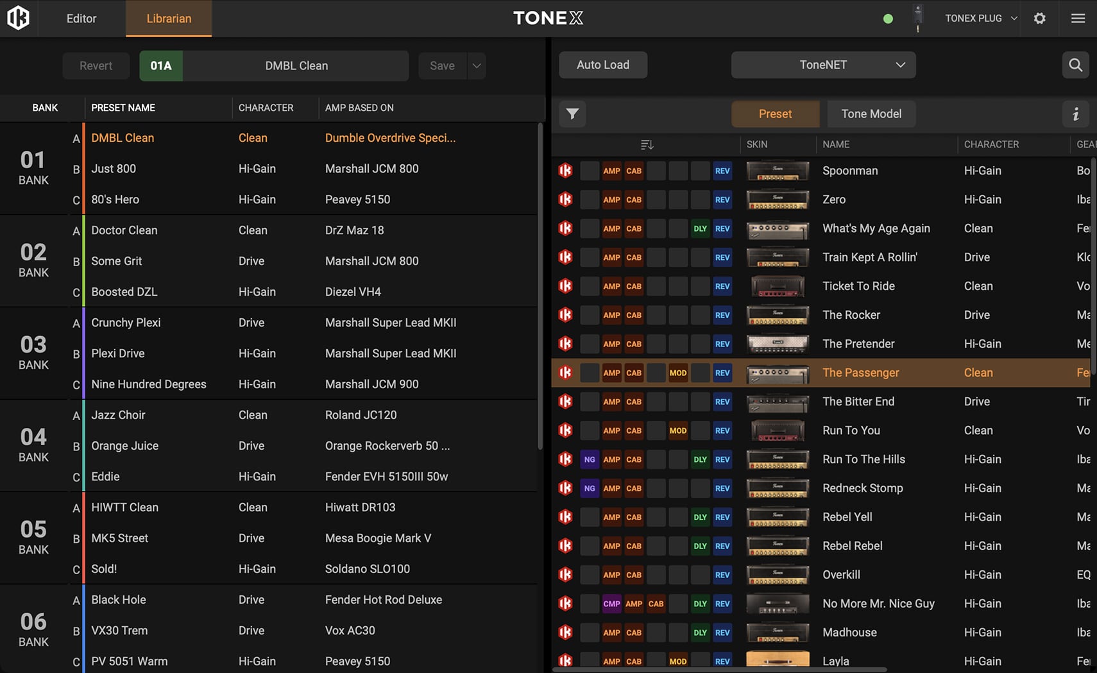Toggle the CMP block on No More Mr. Nice Guy
This screenshot has height=673, width=1097.
(611, 604)
